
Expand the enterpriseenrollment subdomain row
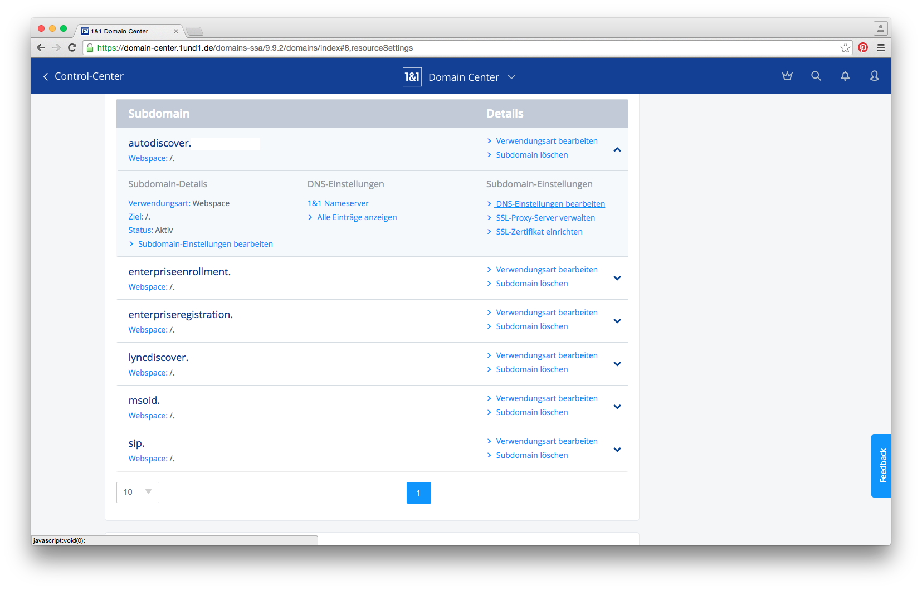[x=617, y=278]
